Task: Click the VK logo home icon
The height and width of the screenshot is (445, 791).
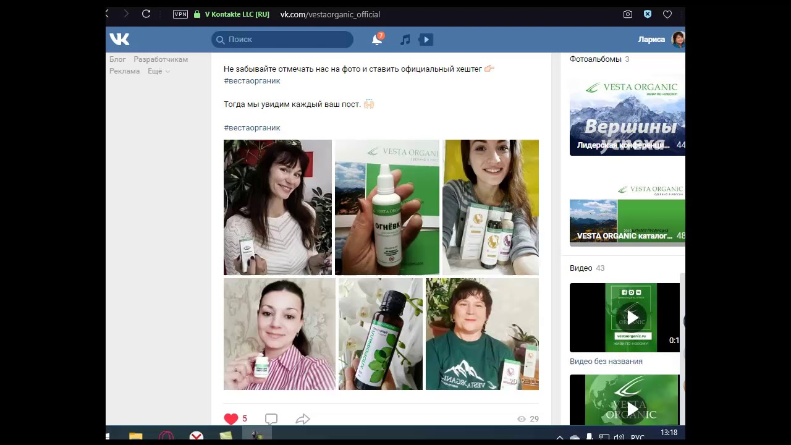Action: (x=119, y=40)
